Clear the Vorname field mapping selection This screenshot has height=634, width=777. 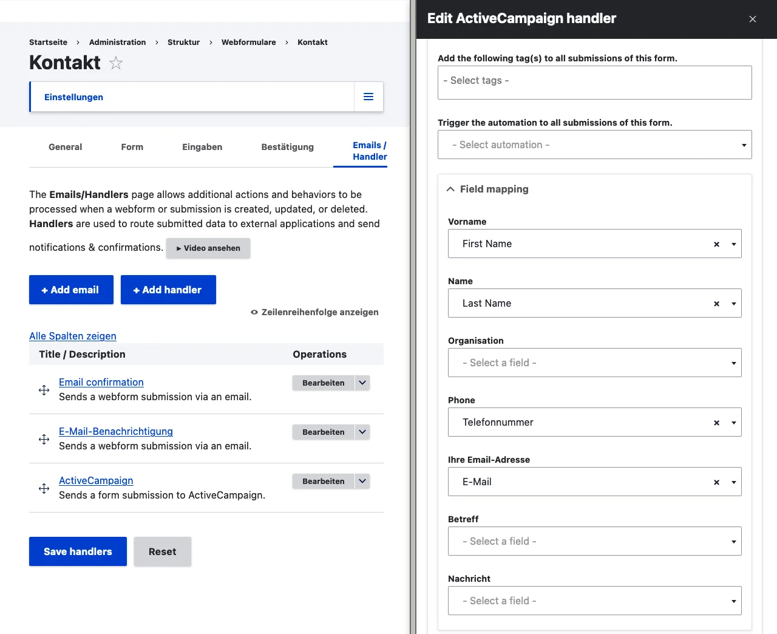[x=717, y=244]
